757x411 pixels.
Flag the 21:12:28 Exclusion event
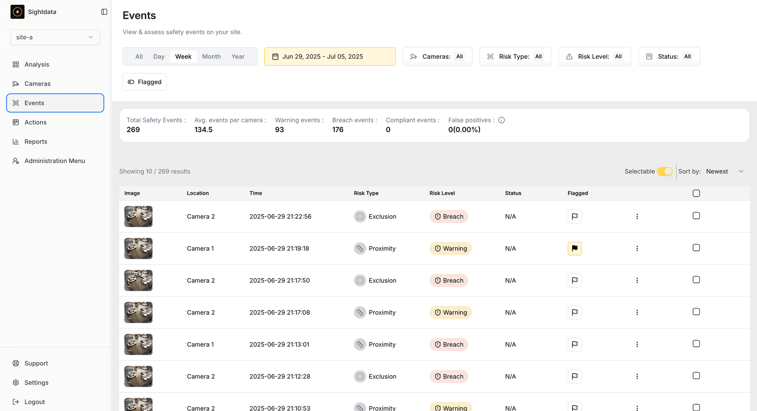[574, 376]
